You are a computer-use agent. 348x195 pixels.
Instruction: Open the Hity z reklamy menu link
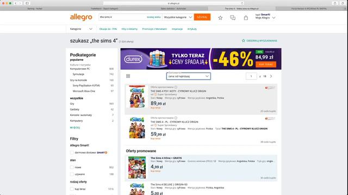(x=129, y=29)
